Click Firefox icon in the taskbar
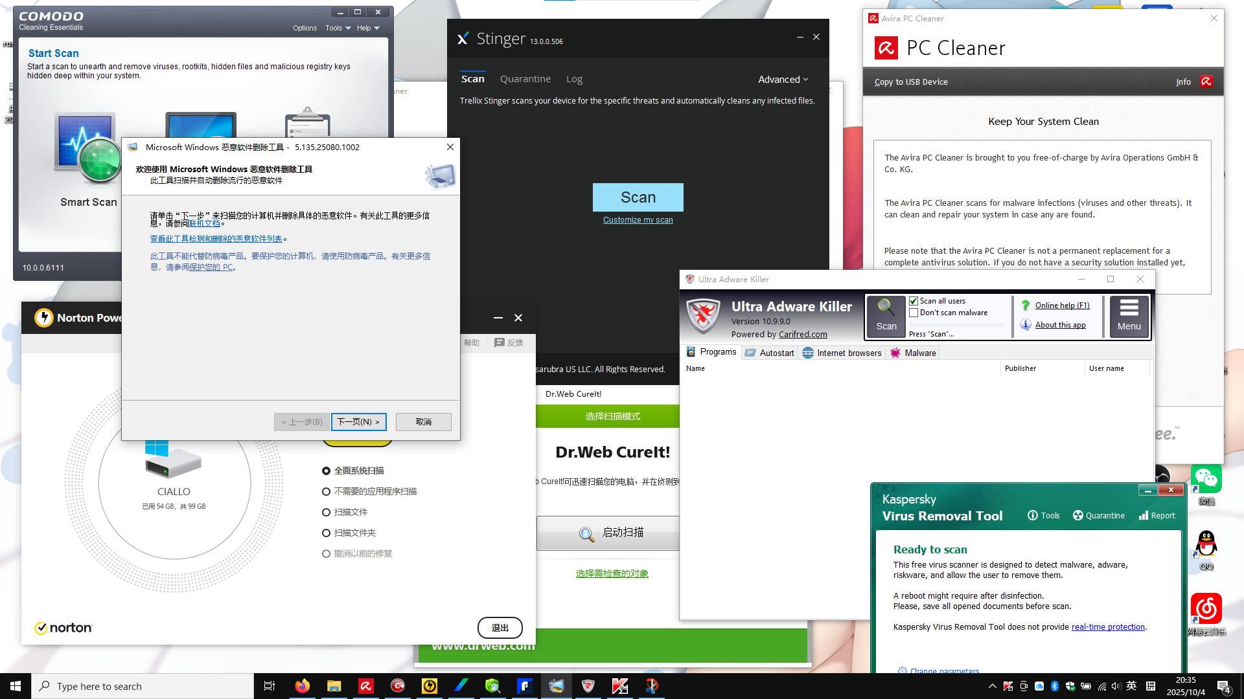1244x699 pixels. [302, 686]
